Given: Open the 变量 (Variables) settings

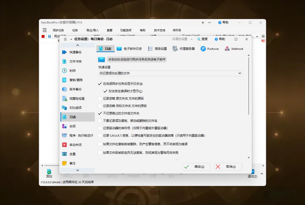Looking at the screenshot, I should (x=73, y=154).
